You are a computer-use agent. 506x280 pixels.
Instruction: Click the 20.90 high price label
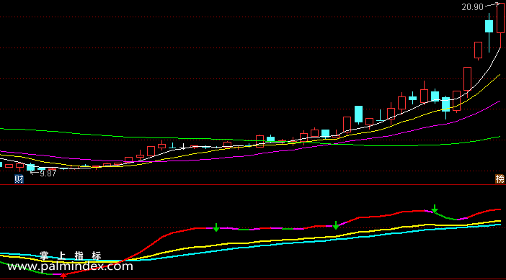tap(472, 7)
